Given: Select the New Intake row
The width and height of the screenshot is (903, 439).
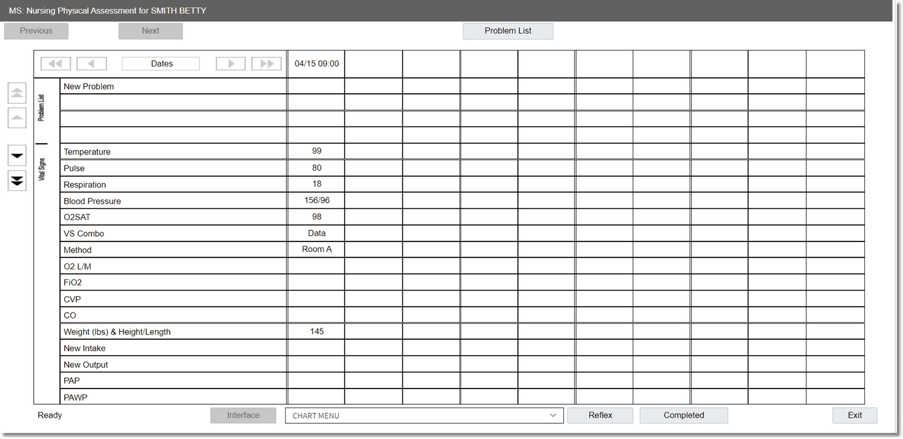Looking at the screenshot, I should pos(174,348).
